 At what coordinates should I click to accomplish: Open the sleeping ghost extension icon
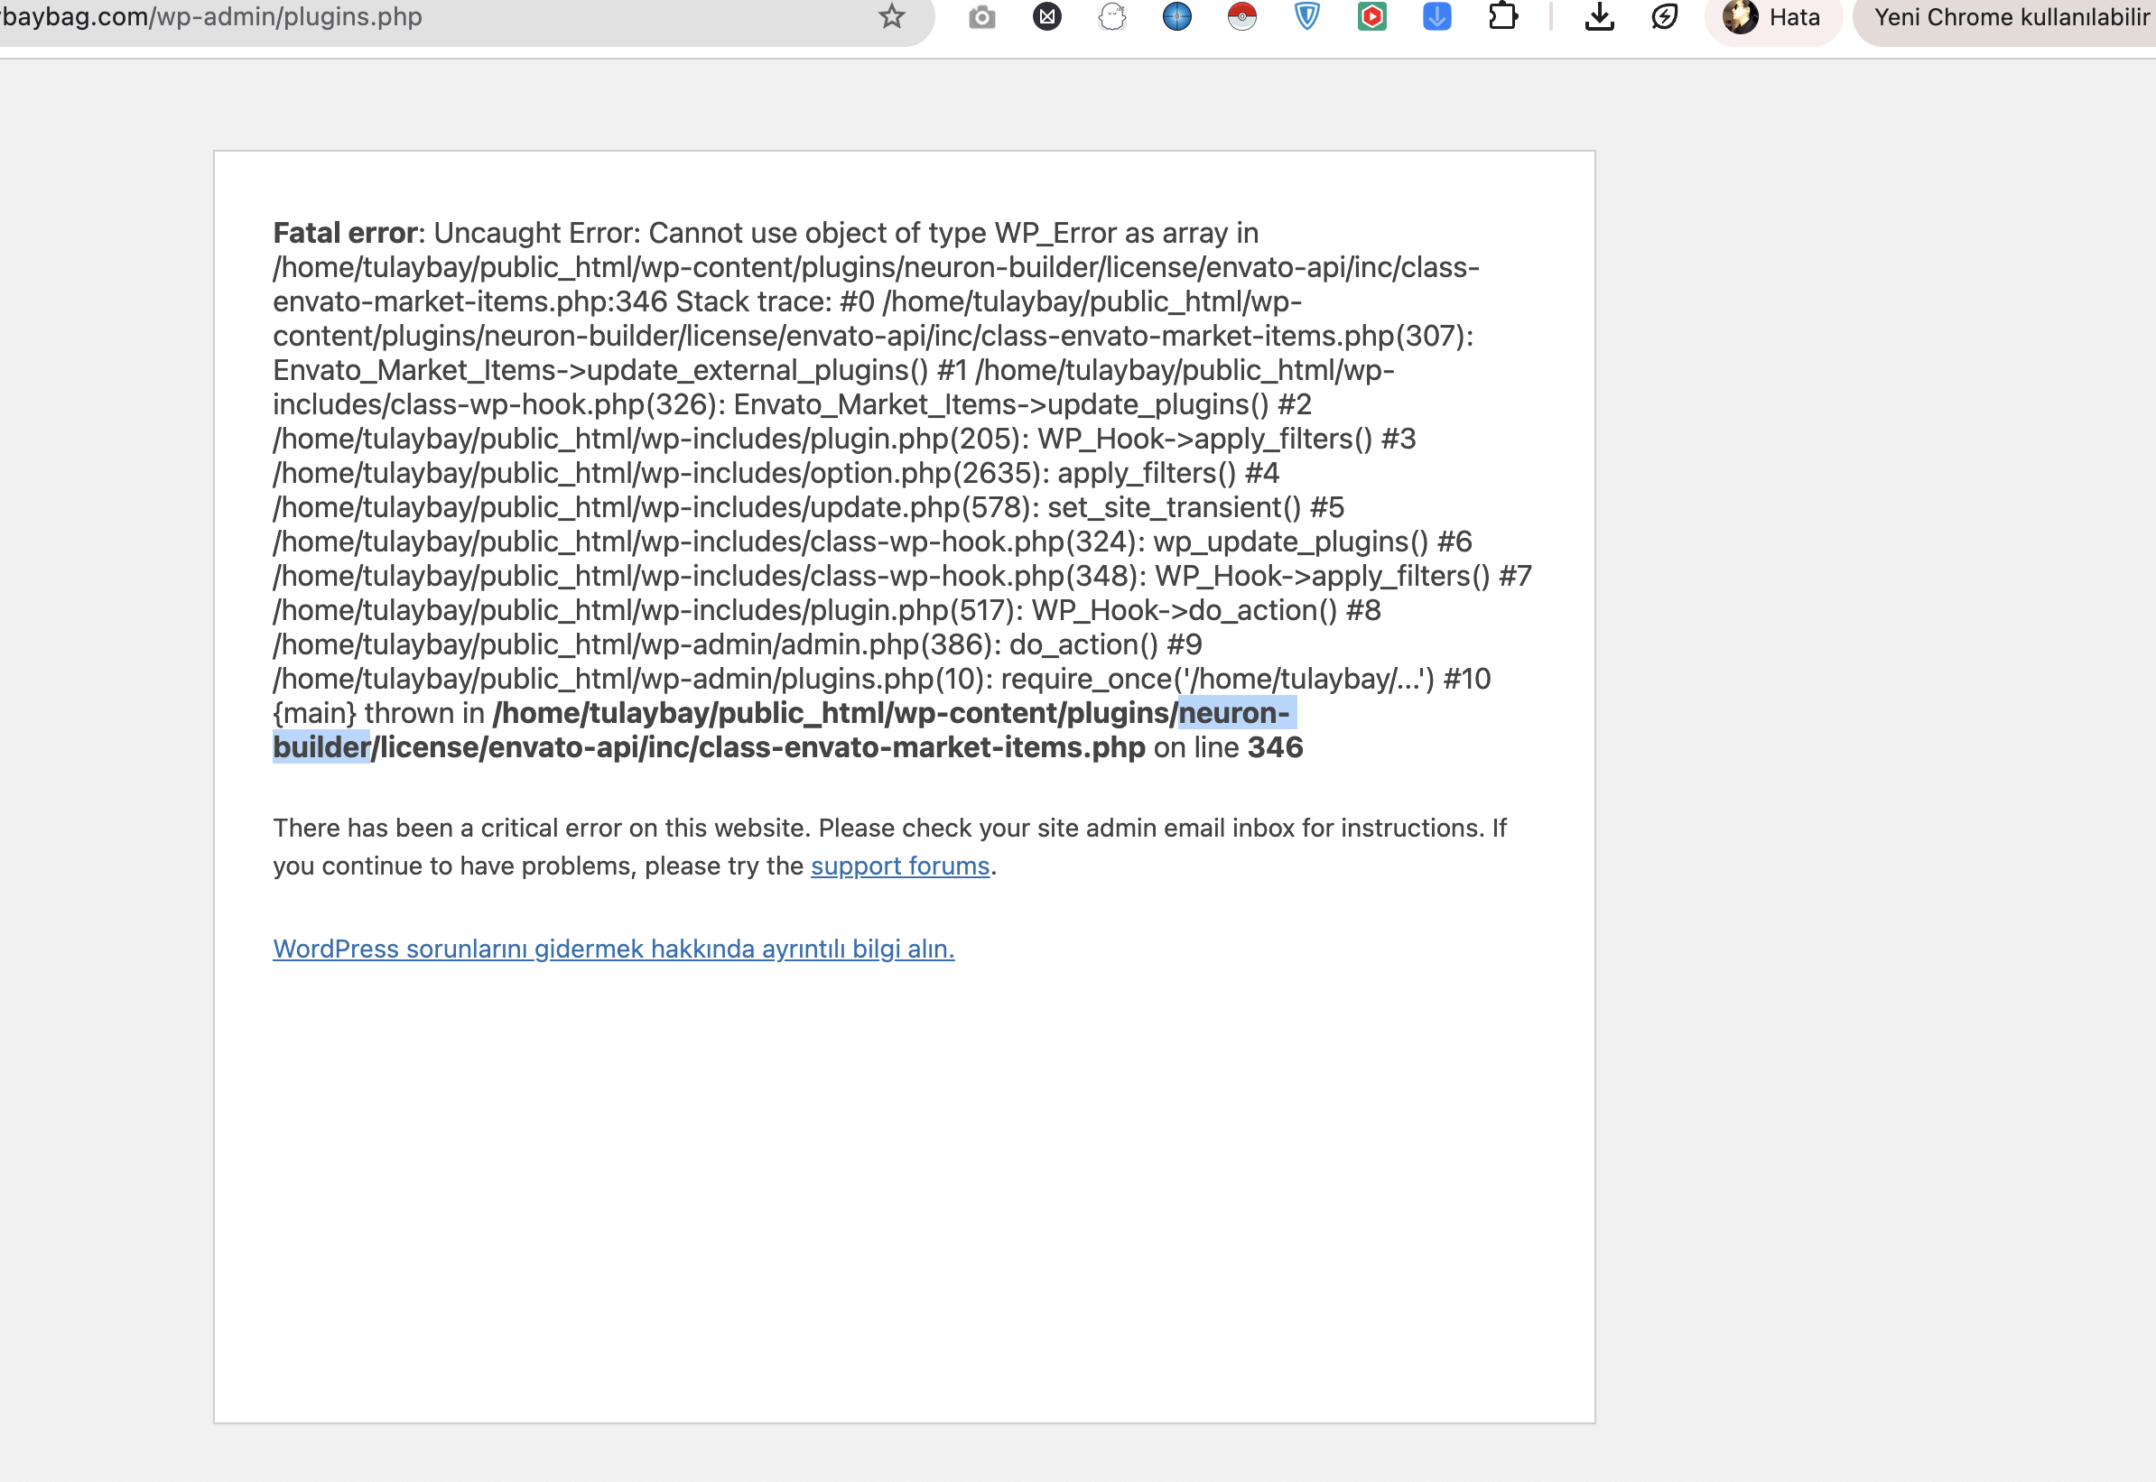tap(1112, 17)
